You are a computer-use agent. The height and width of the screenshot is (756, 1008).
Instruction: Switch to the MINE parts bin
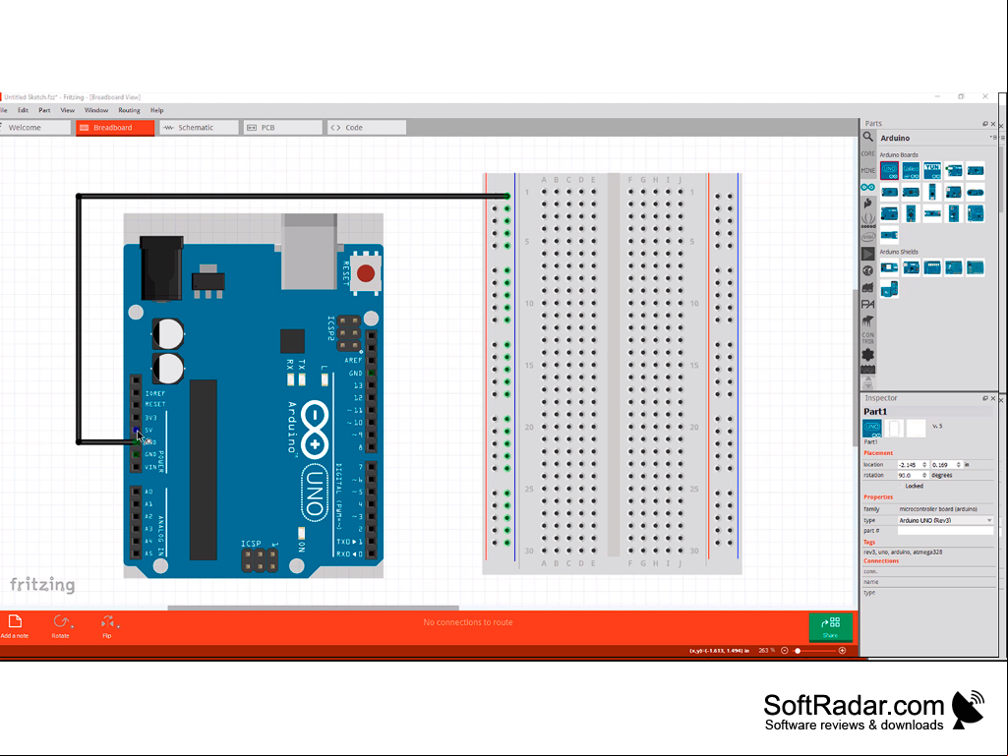[867, 170]
